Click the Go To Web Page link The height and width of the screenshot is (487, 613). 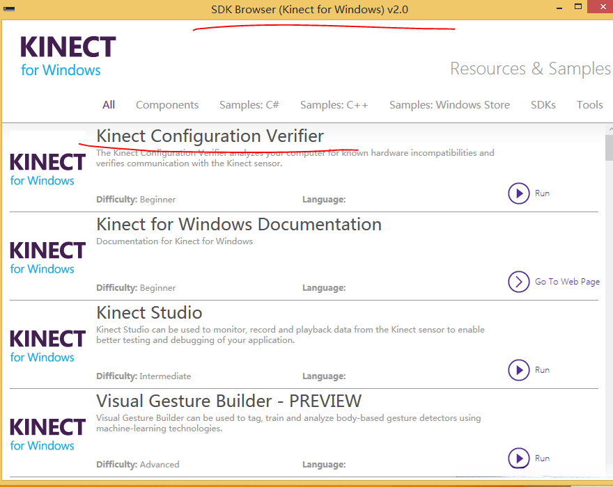point(567,282)
